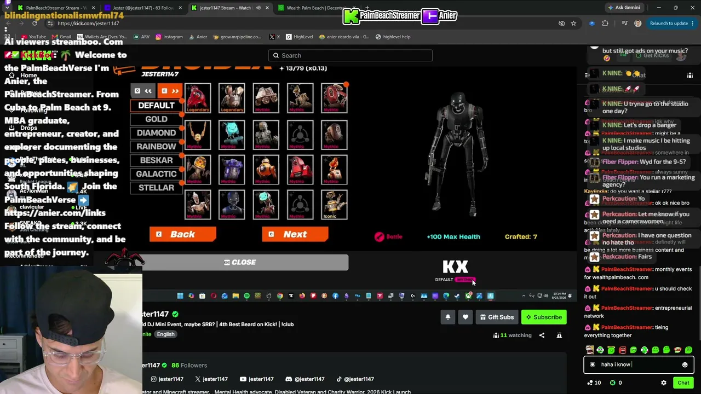Click the orange Back button

183,234
